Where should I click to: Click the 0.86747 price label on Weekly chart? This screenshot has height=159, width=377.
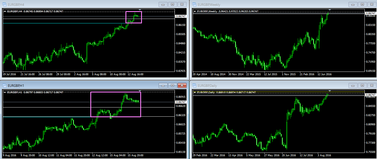coord(370,13)
